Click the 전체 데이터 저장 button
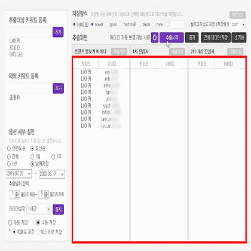The height and width of the screenshot is (251, 251). [x=216, y=38]
